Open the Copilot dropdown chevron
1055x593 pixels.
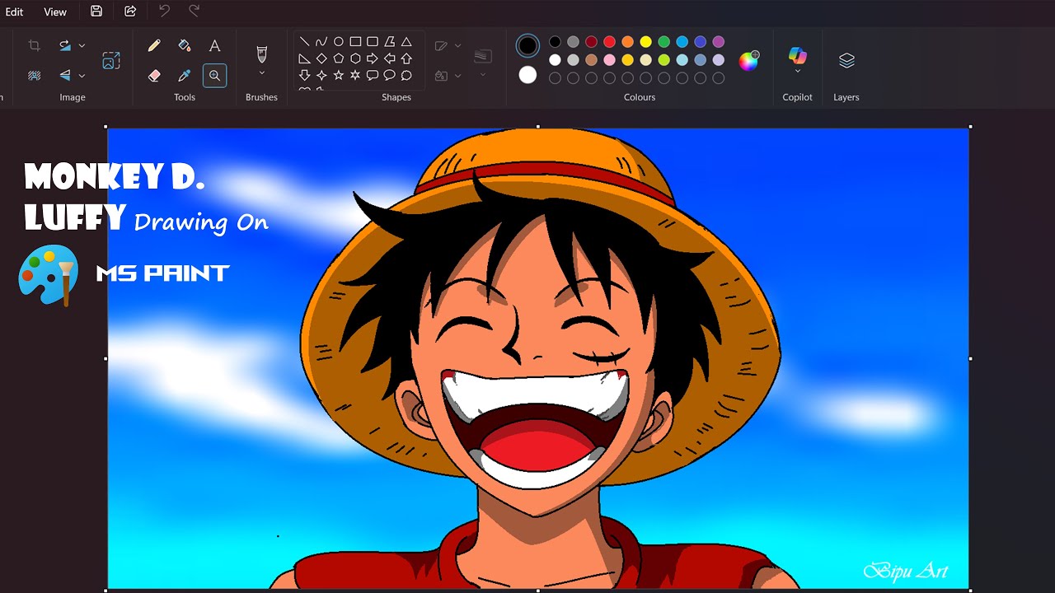[x=797, y=72]
